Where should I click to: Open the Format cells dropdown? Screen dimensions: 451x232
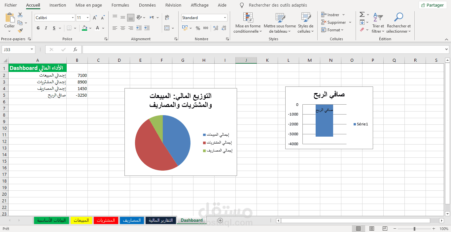tap(332, 30)
